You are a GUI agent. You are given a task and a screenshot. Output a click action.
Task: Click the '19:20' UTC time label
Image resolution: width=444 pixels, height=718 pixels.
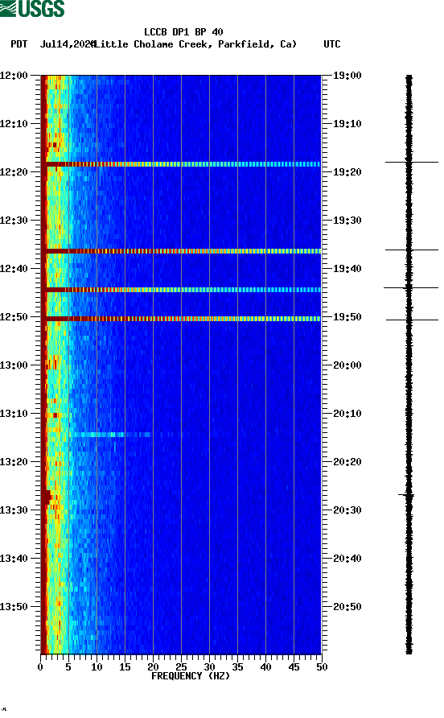tap(347, 171)
